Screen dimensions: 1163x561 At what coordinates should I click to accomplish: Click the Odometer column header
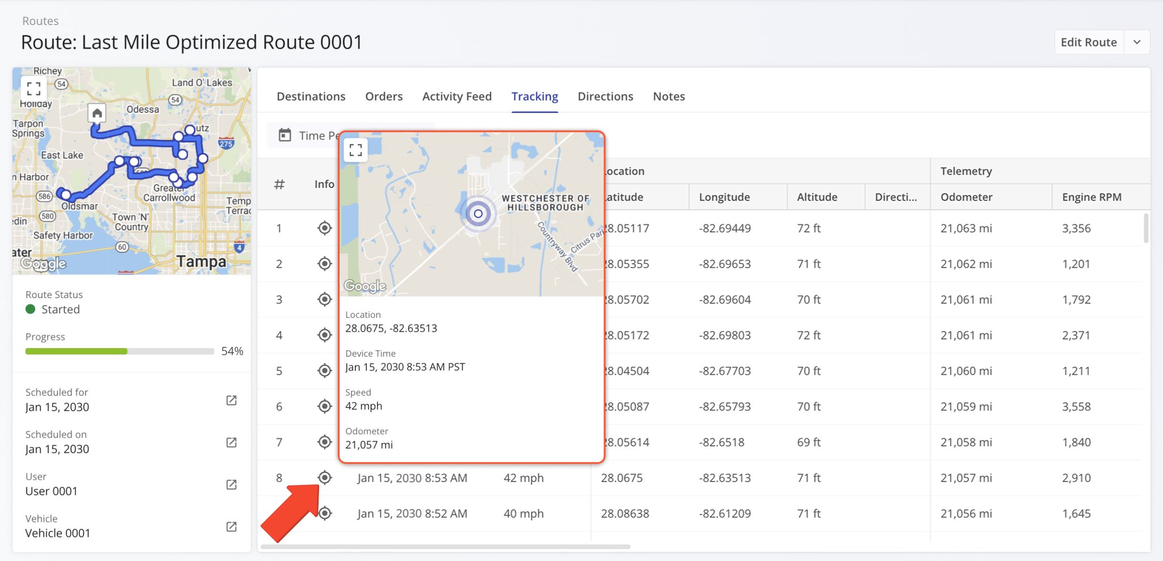coord(966,197)
